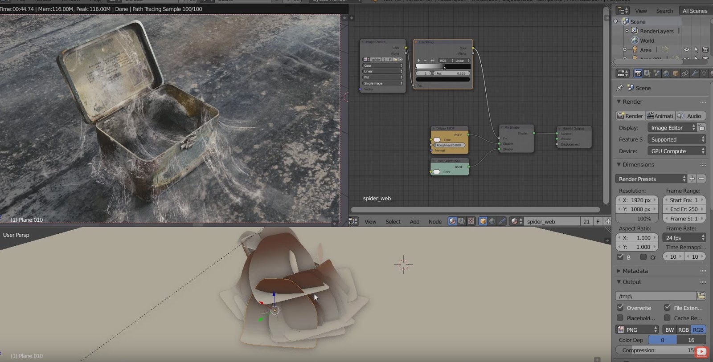Viewport: 713px width, 362px height.
Task: Click the output path folder browse icon
Action: click(x=701, y=296)
